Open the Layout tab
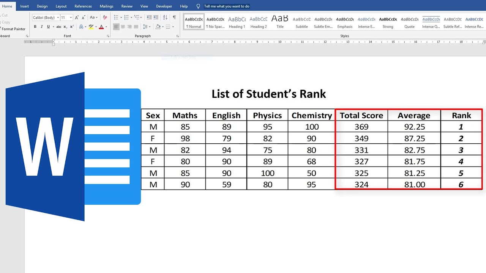Viewport: 486px width, 273px height. click(x=61, y=6)
